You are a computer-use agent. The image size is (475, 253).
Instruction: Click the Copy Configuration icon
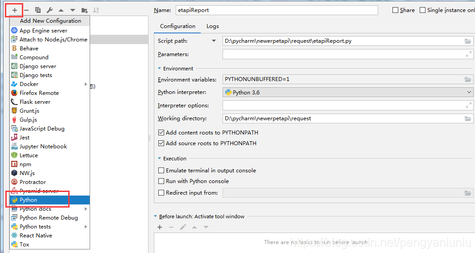(x=38, y=10)
